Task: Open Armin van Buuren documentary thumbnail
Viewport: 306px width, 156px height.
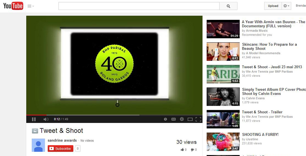Action: point(223,29)
